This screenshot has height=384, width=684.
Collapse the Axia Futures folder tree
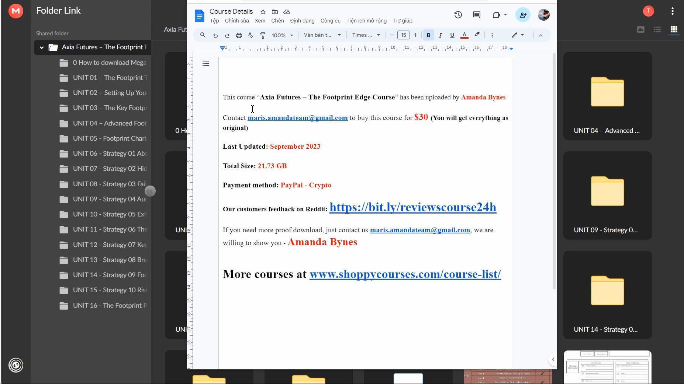(42, 47)
